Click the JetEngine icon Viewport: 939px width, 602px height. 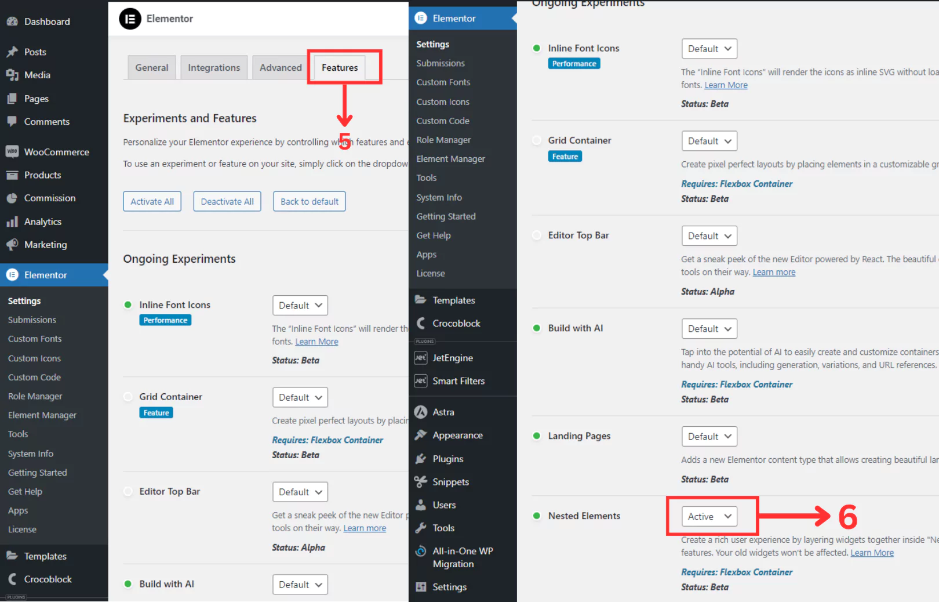(x=421, y=358)
